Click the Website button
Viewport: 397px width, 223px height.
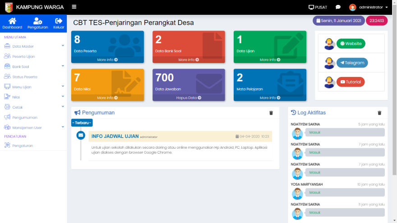[351, 44]
